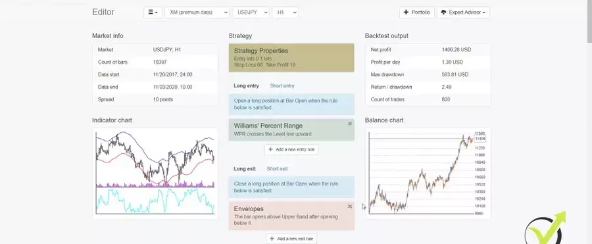Open the H1 timeframe dropdown

[285, 12]
